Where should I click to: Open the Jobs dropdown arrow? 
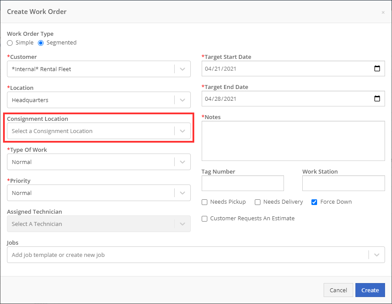(377, 255)
